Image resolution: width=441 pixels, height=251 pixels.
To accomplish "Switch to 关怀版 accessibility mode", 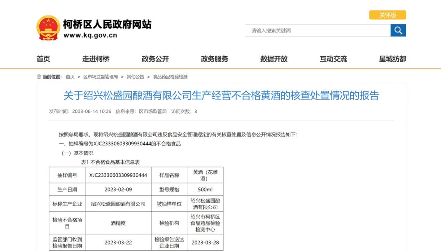I will 387,15.
